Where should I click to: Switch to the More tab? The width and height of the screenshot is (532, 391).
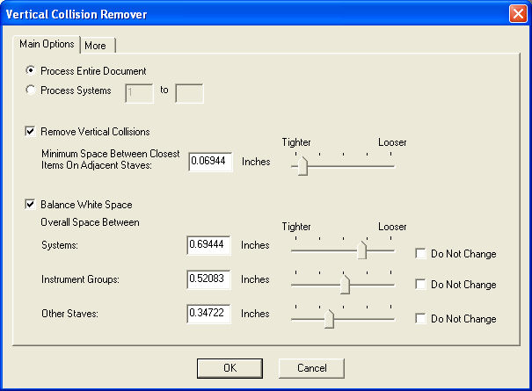95,46
